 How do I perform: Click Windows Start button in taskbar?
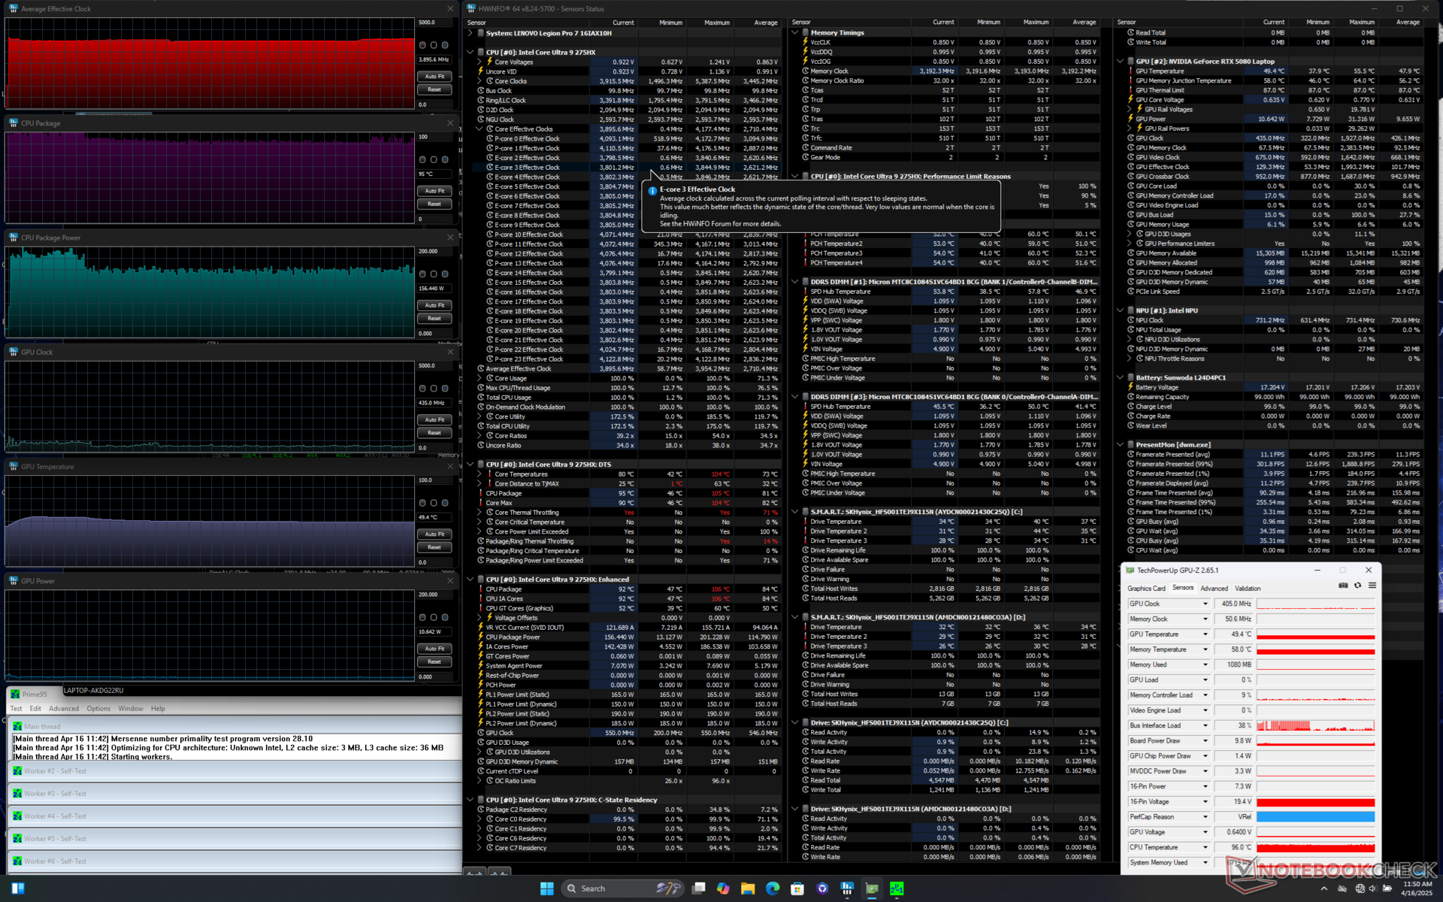[x=546, y=888]
